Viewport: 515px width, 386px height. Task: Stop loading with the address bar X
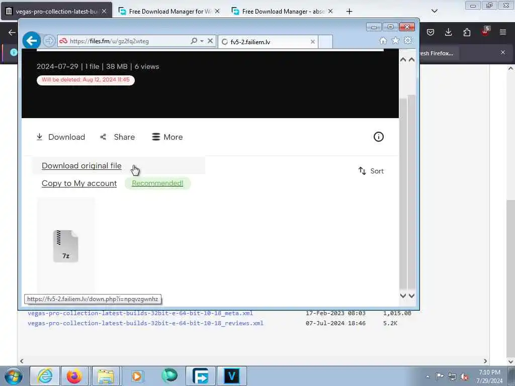pos(210,41)
